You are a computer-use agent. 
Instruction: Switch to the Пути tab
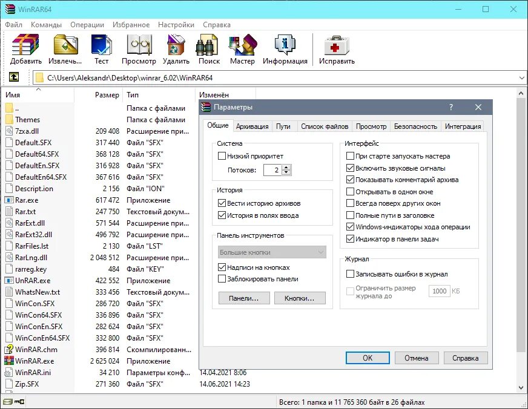(x=283, y=126)
